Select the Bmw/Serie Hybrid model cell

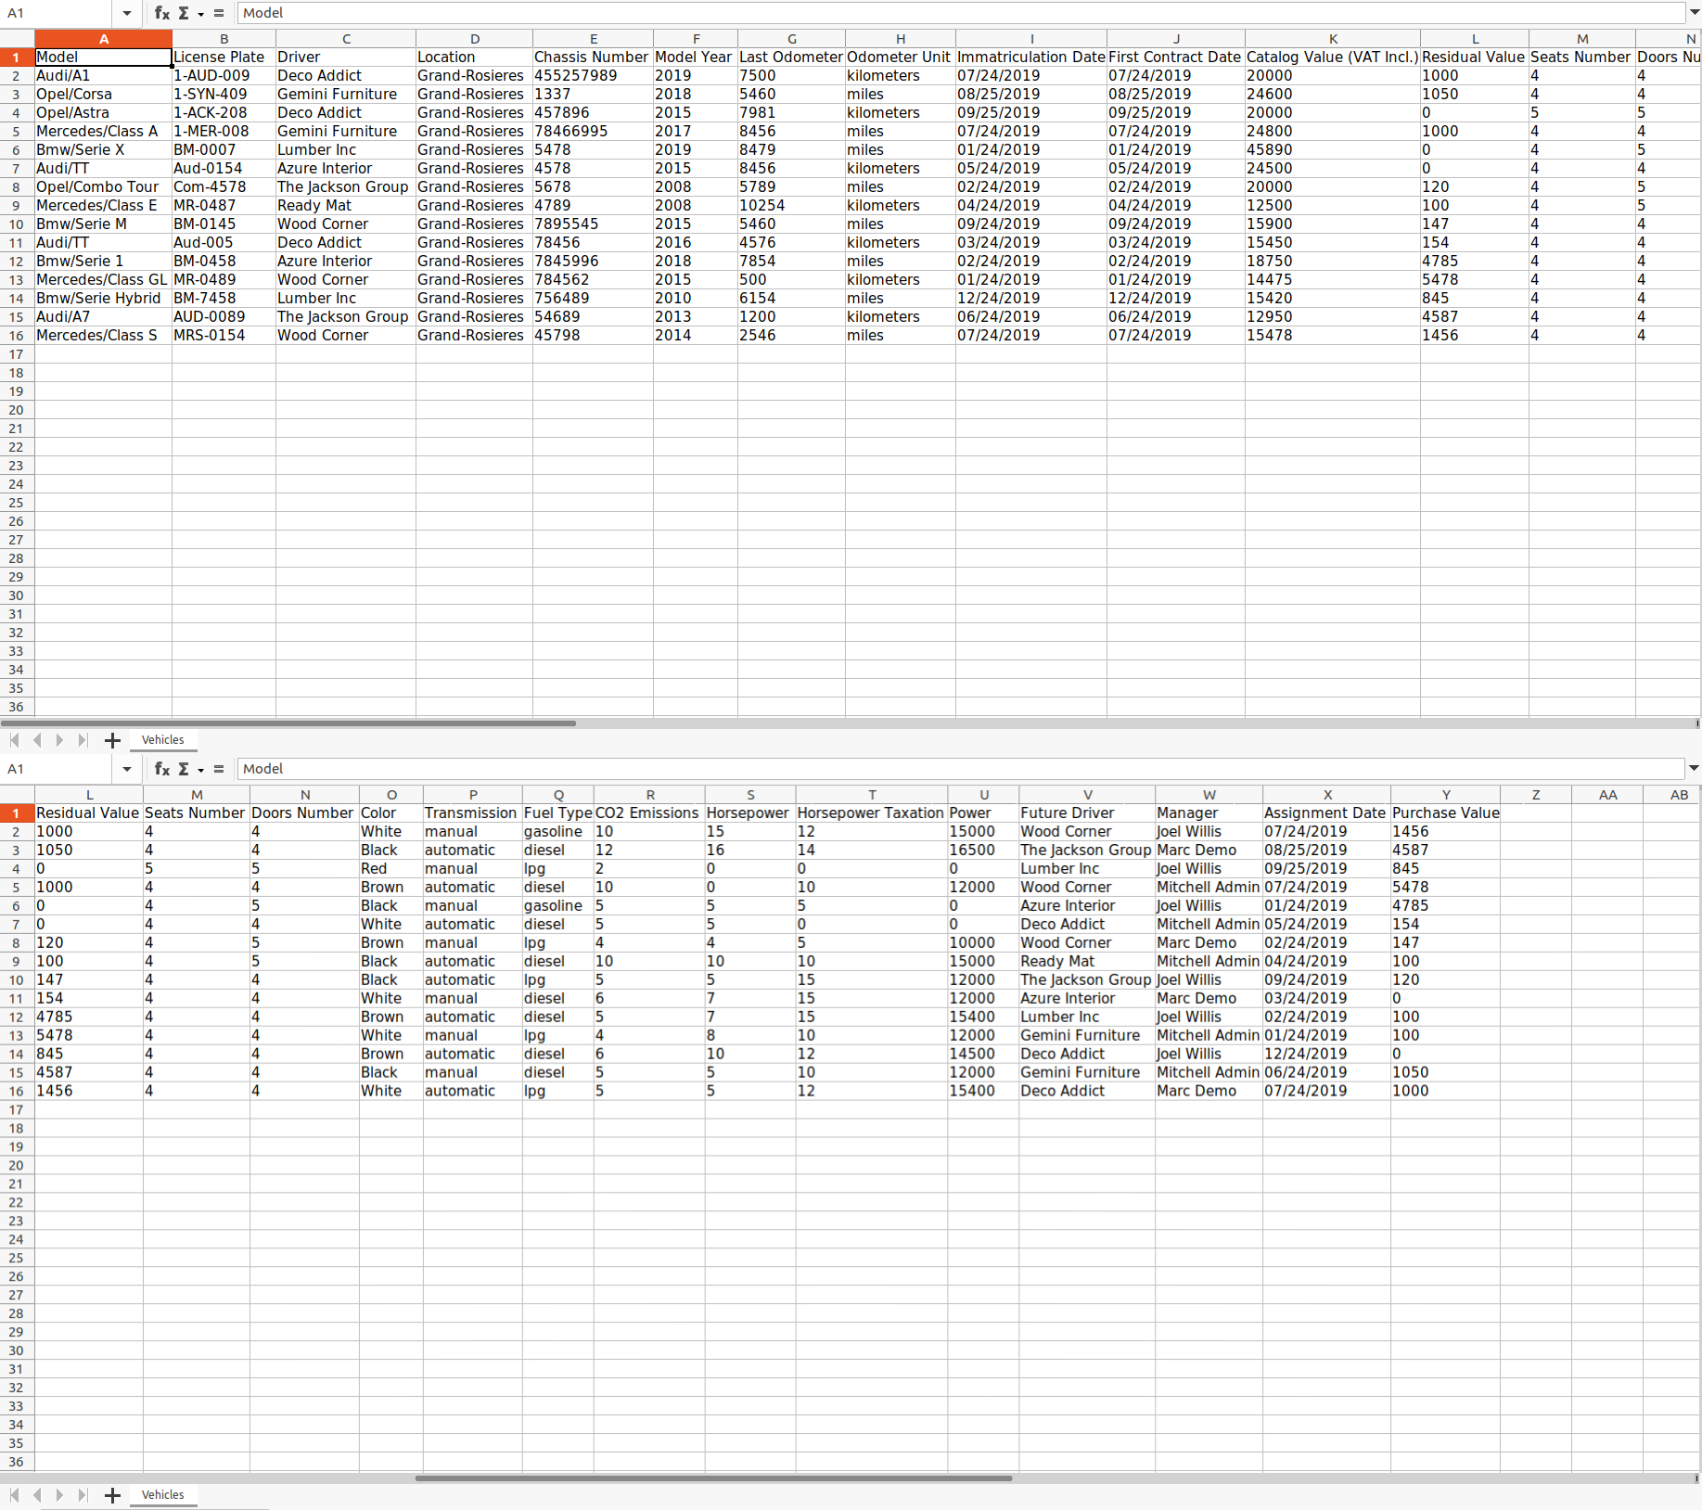pyautogui.click(x=103, y=299)
